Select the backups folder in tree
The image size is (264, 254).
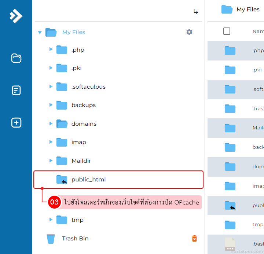(x=83, y=105)
